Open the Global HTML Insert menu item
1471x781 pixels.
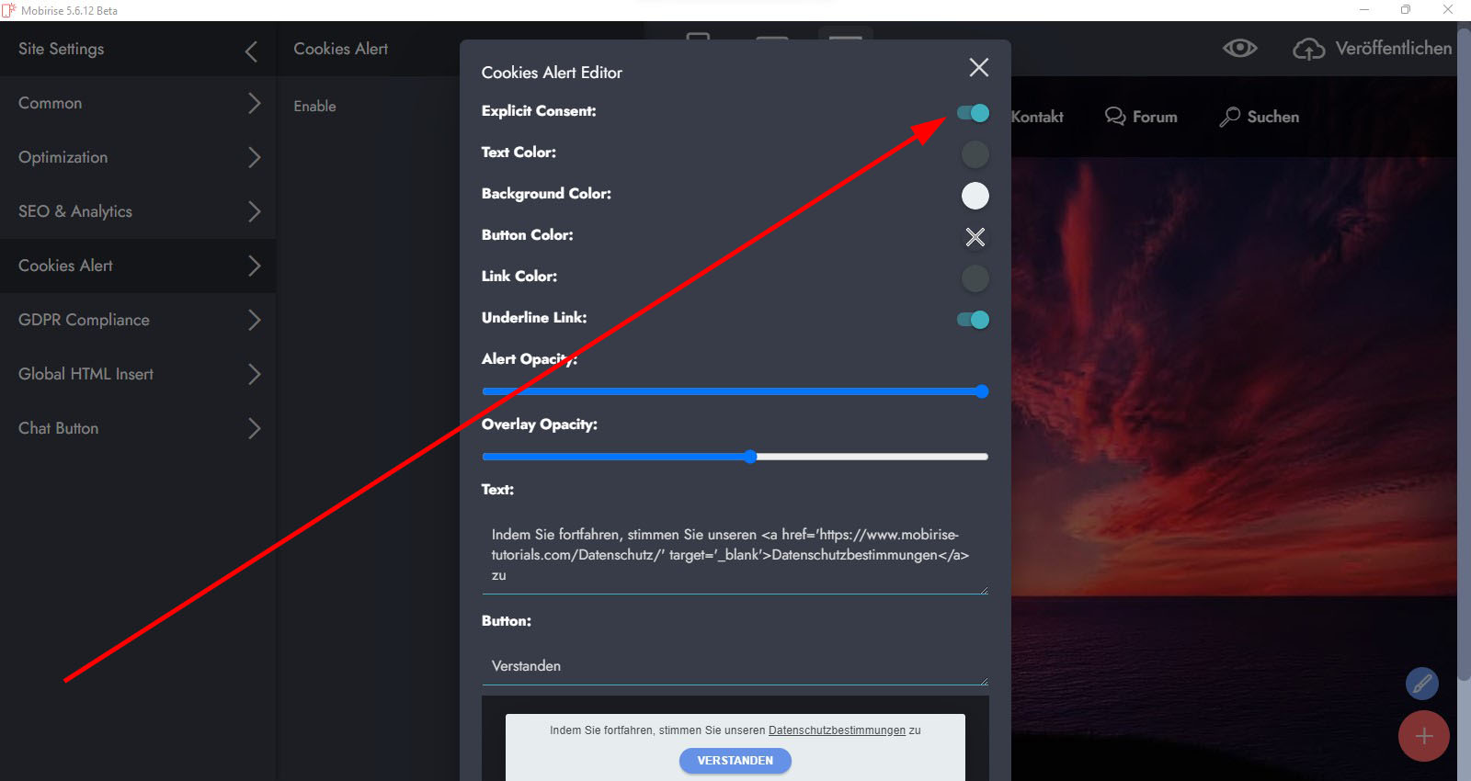[x=86, y=374]
